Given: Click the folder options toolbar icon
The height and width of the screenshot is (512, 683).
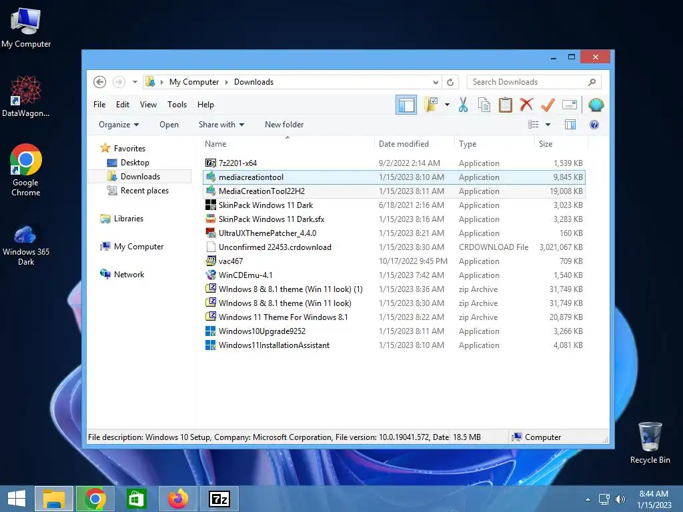Looking at the screenshot, I should pos(430,105).
